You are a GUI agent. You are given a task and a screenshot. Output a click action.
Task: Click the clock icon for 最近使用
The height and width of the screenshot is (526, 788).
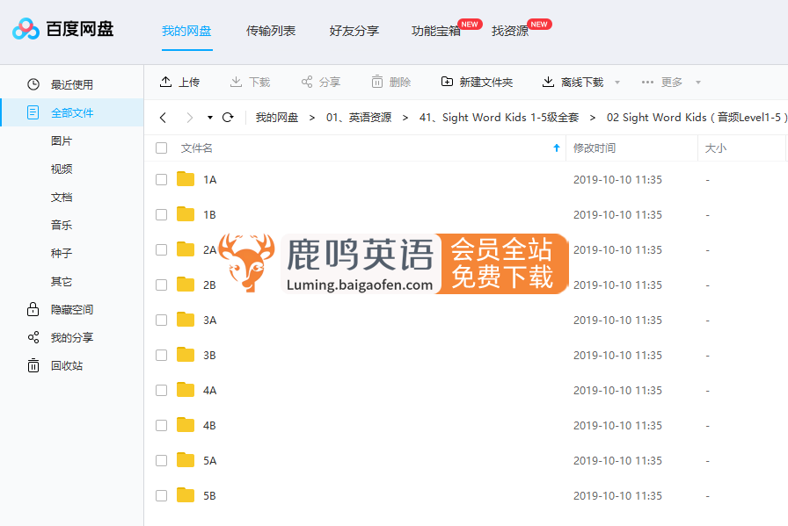click(33, 84)
